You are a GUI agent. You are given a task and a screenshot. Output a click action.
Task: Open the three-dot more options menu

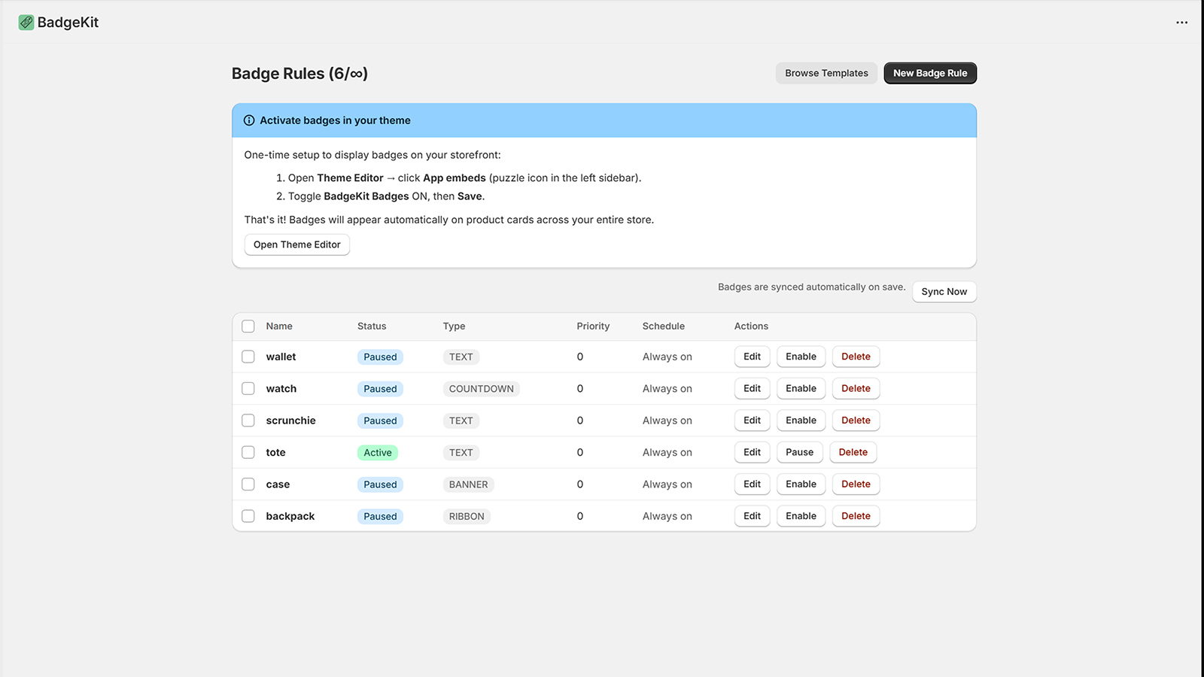(x=1181, y=23)
